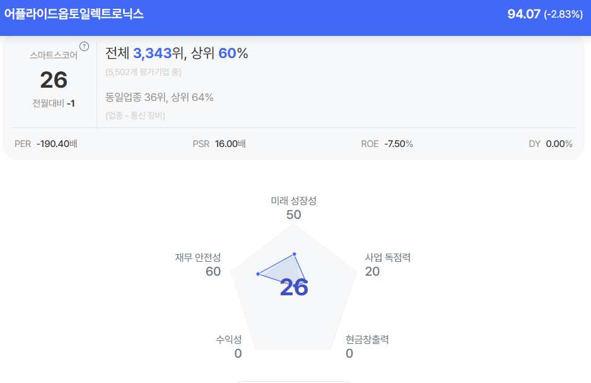Click the 재무 안전성 data point on radar chart
The width and height of the screenshot is (591, 383).
point(258,274)
